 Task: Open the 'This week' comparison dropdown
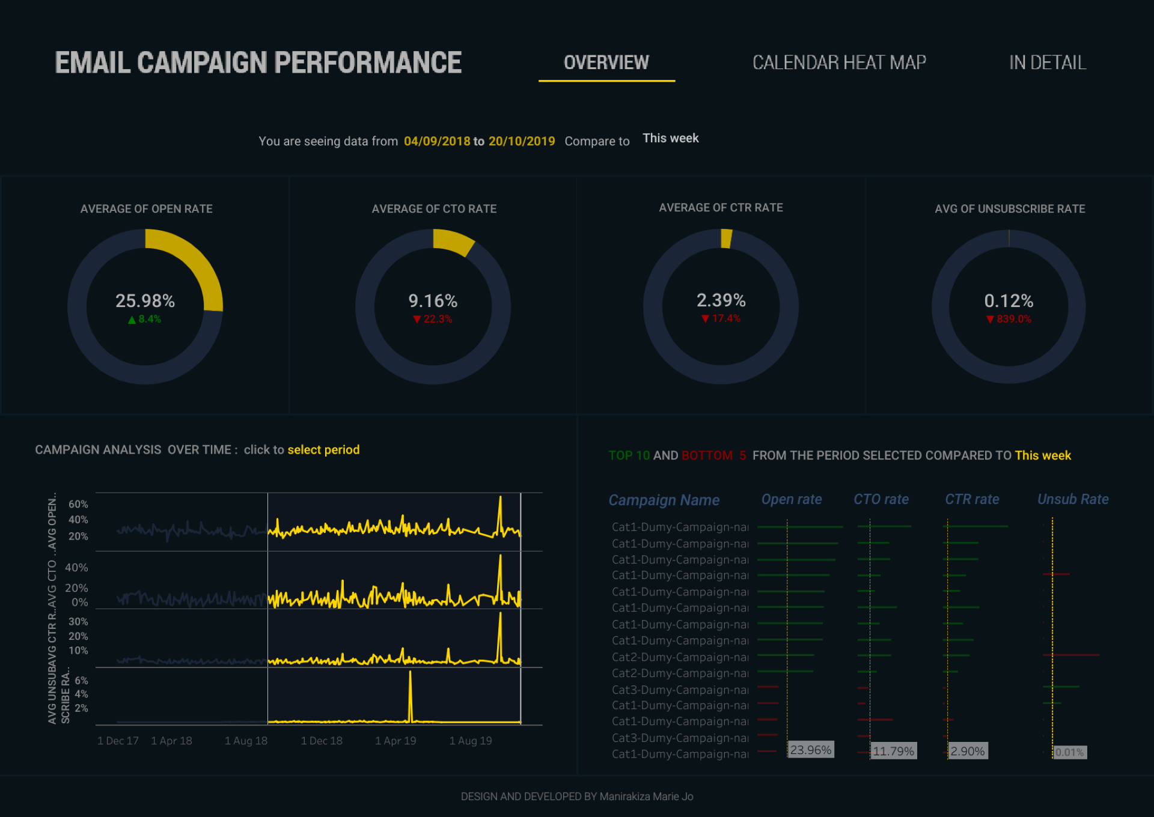670,138
